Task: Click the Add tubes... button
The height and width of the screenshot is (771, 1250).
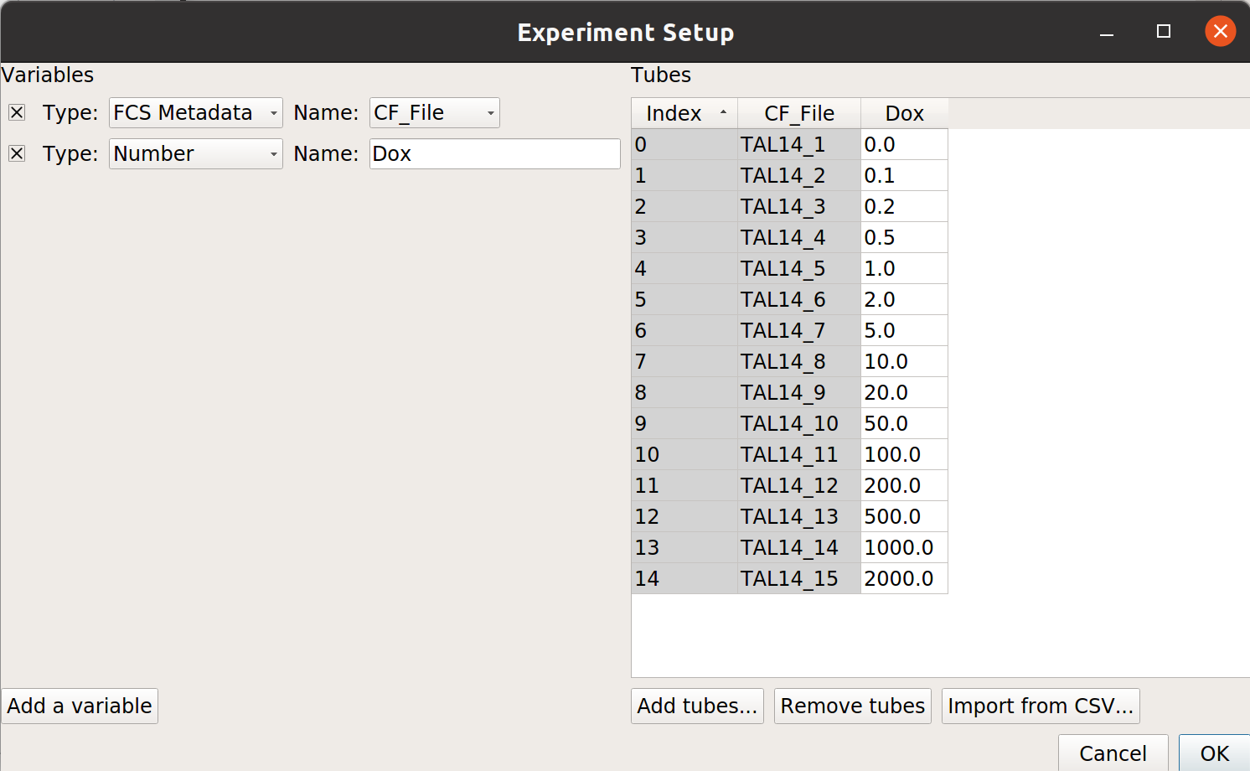Action: [x=697, y=706]
